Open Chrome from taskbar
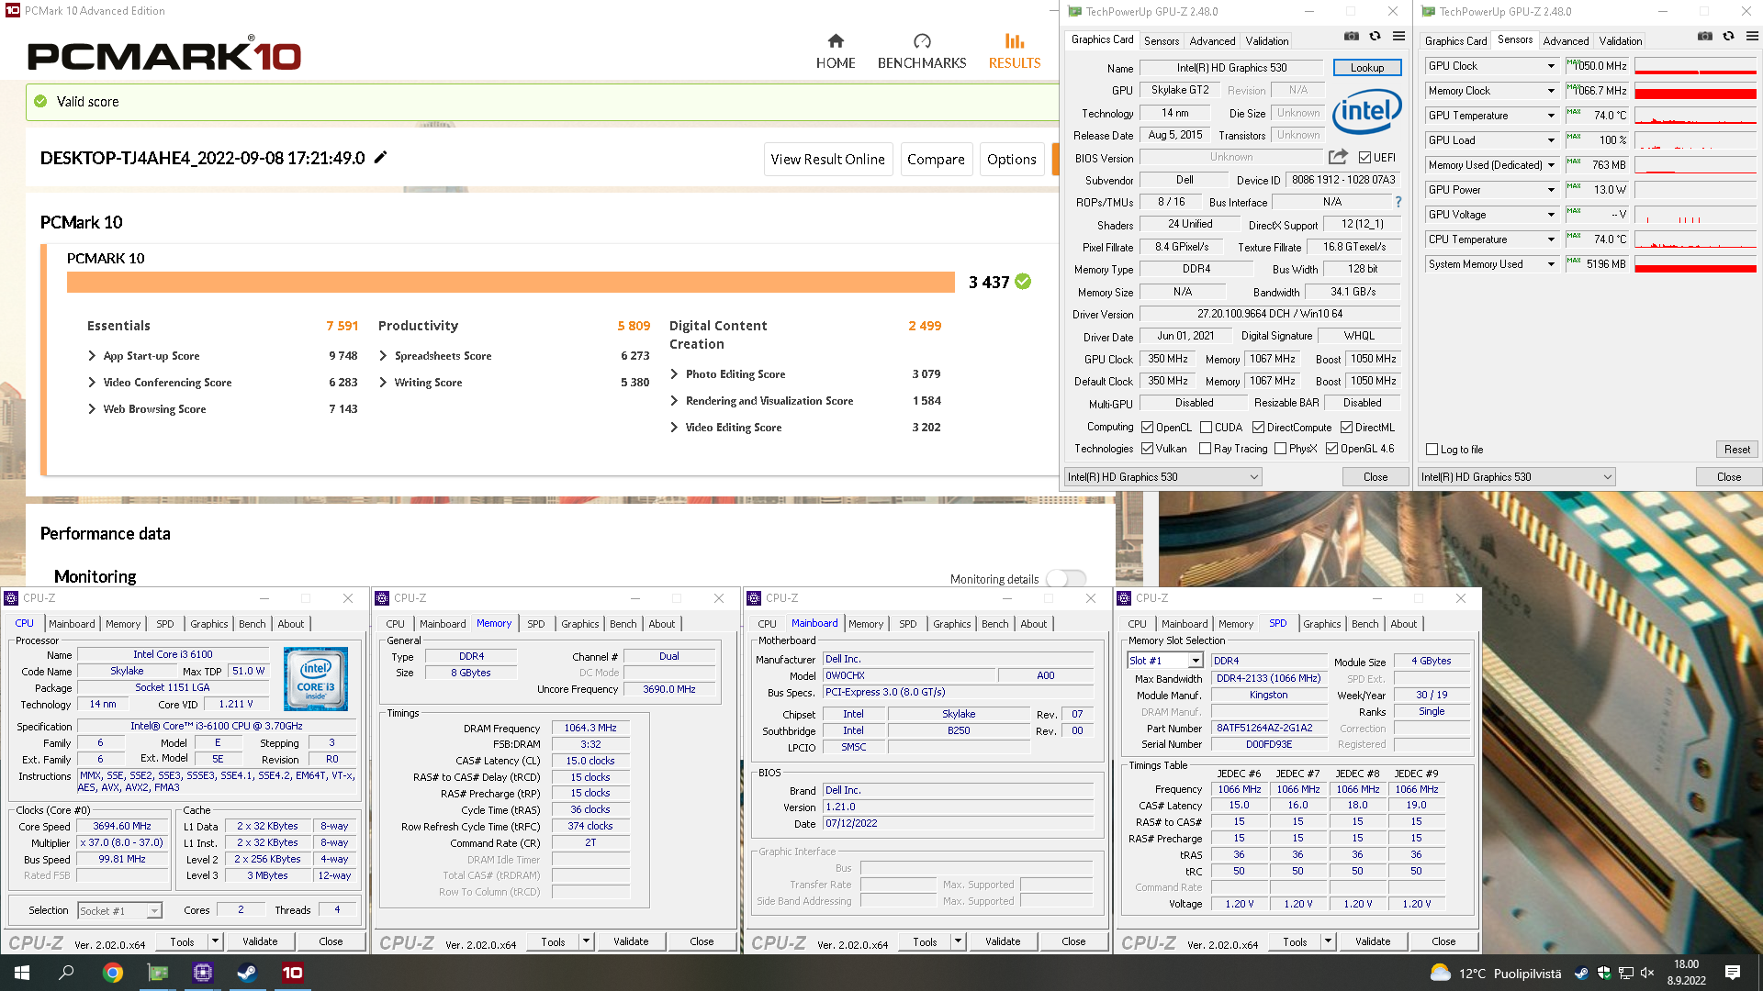 (112, 973)
